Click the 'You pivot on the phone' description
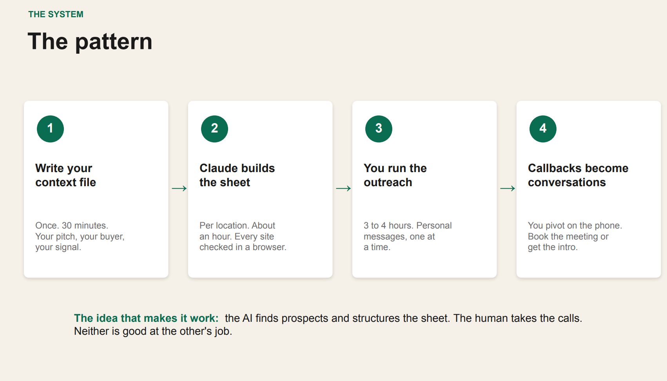 tap(575, 236)
